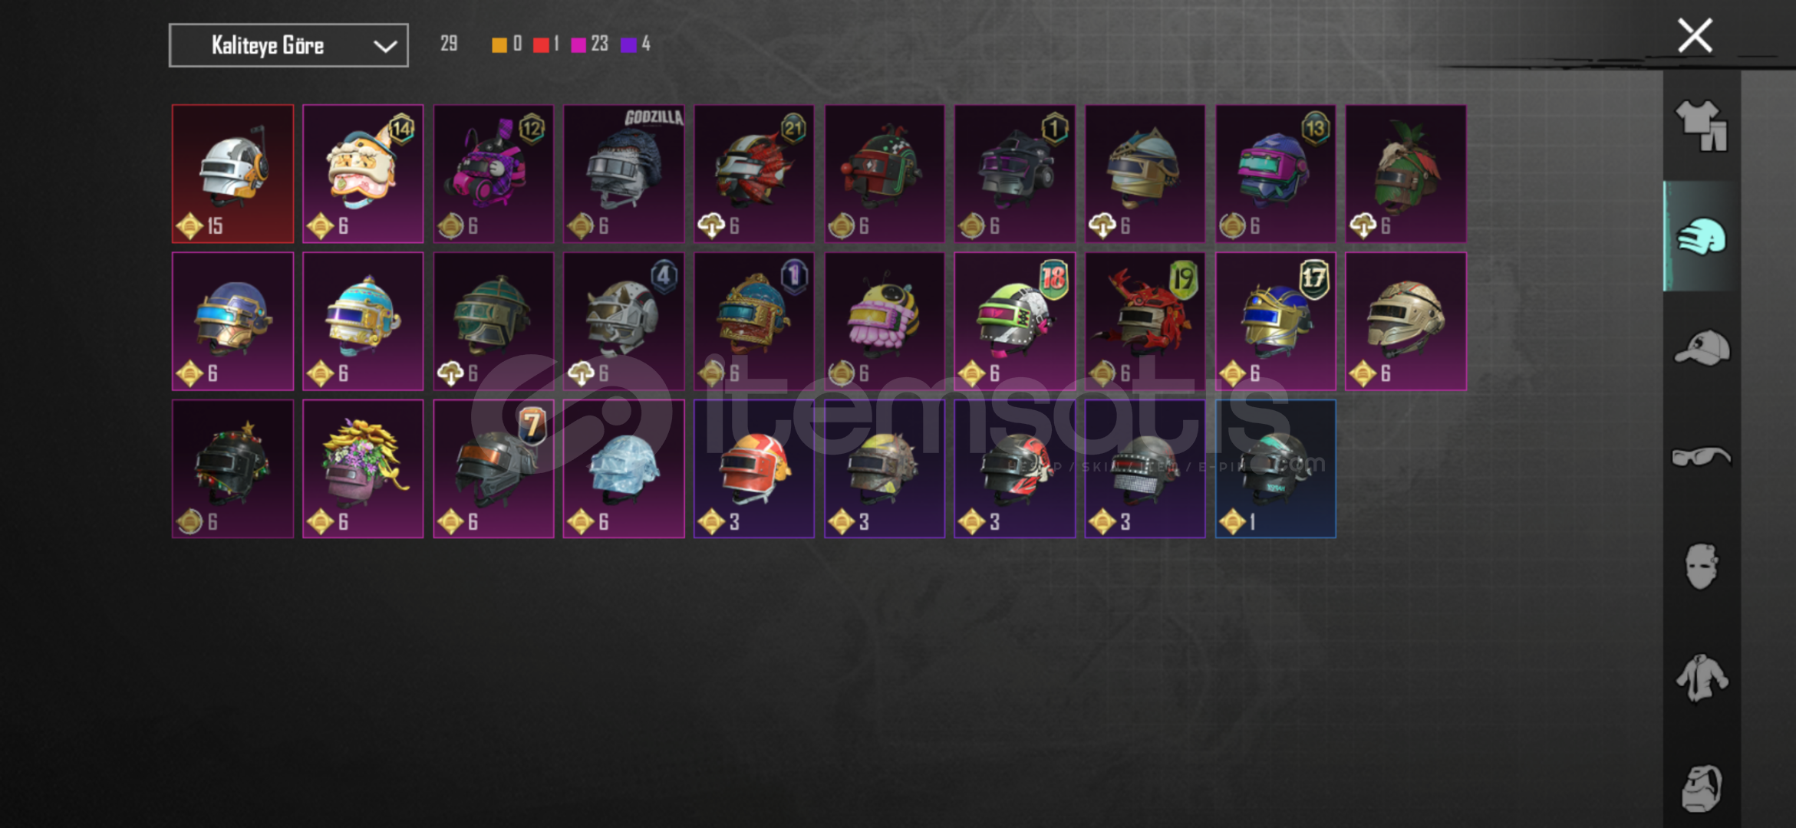This screenshot has height=828, width=1796.
Task: Select the helmet category icon in sidebar
Action: (x=1701, y=236)
